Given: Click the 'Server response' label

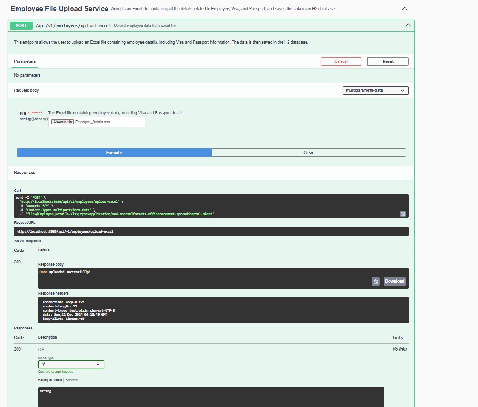Looking at the screenshot, I should pos(28,241).
